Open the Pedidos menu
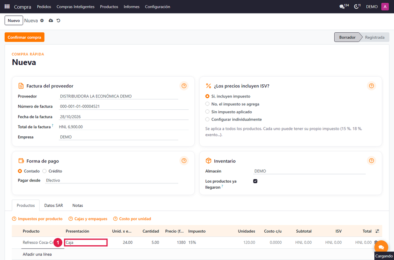 44,7
